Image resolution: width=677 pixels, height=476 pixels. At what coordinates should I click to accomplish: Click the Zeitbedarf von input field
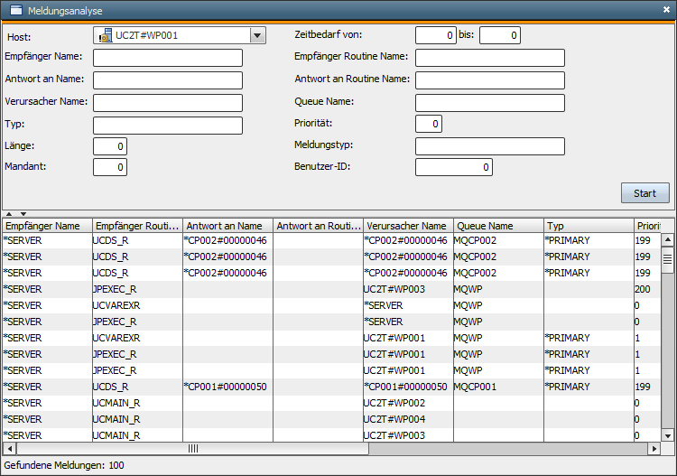[436, 35]
